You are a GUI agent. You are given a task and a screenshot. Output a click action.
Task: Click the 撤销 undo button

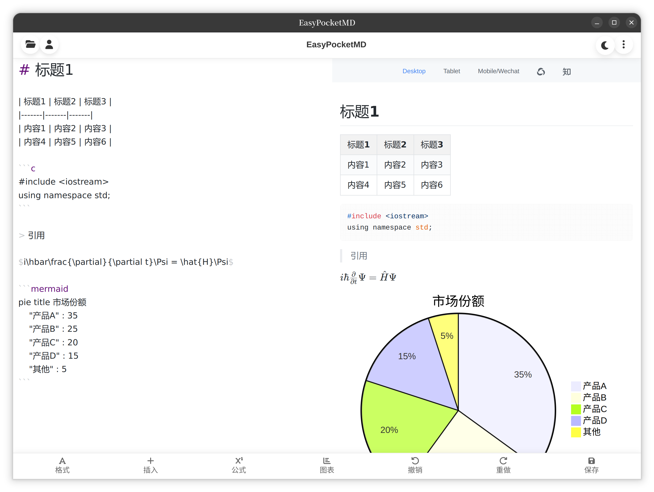pyautogui.click(x=415, y=465)
